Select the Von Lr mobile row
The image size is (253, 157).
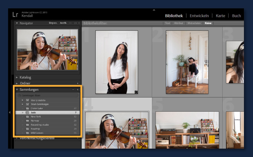click(47, 100)
